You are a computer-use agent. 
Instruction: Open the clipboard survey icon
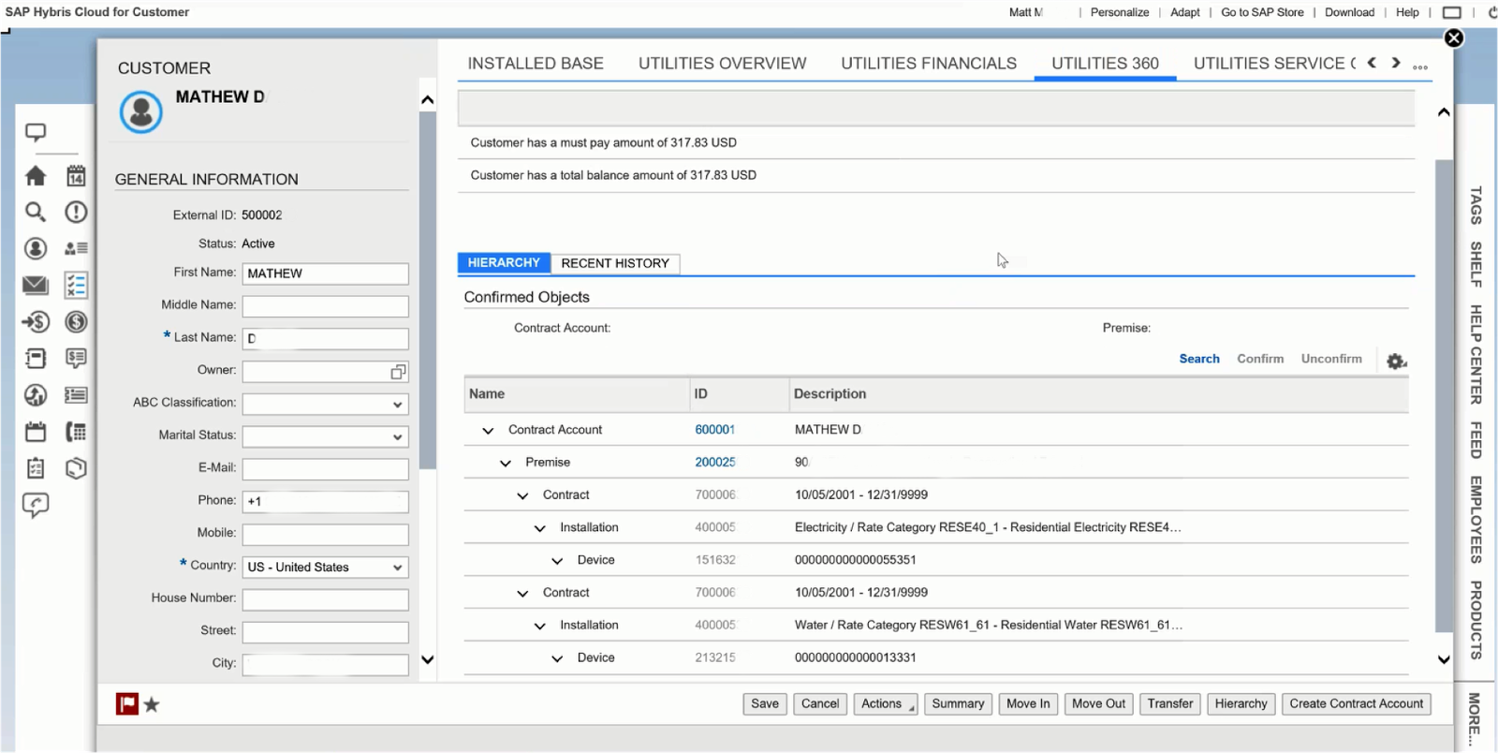[36, 468]
